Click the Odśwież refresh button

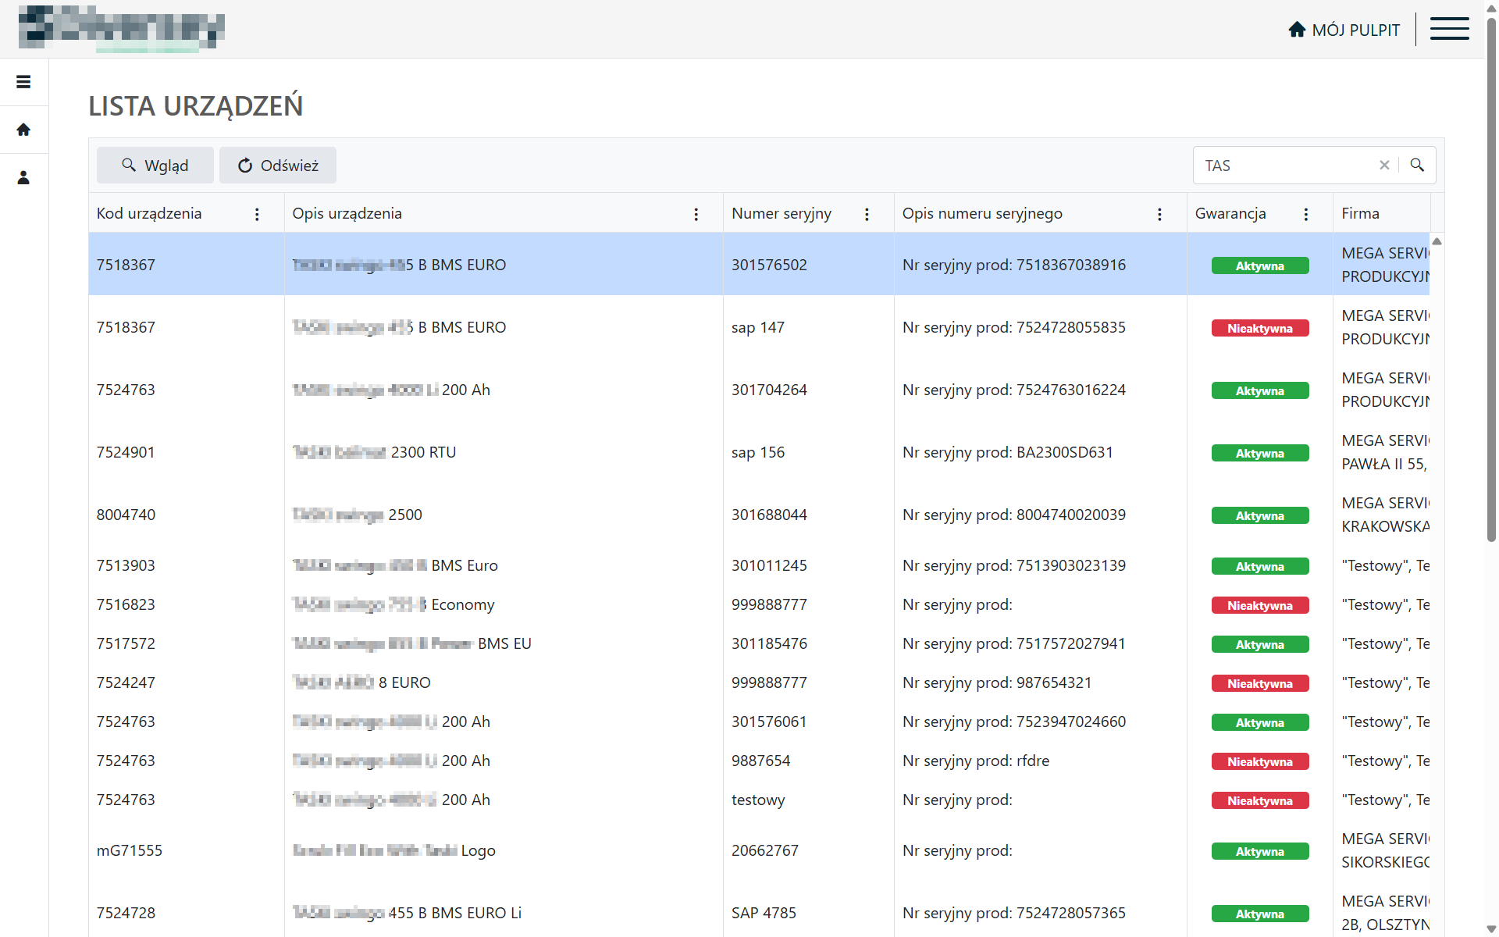point(277,166)
